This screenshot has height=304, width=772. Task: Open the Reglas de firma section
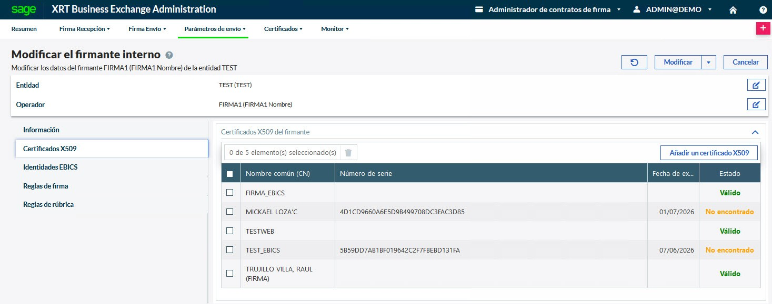45,186
